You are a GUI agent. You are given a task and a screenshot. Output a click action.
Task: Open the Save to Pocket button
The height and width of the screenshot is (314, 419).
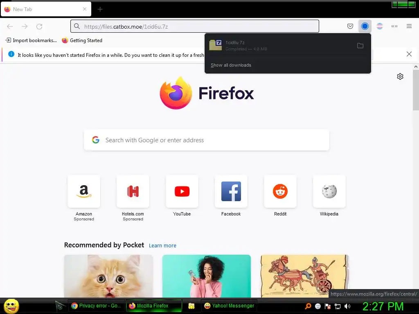click(350, 26)
